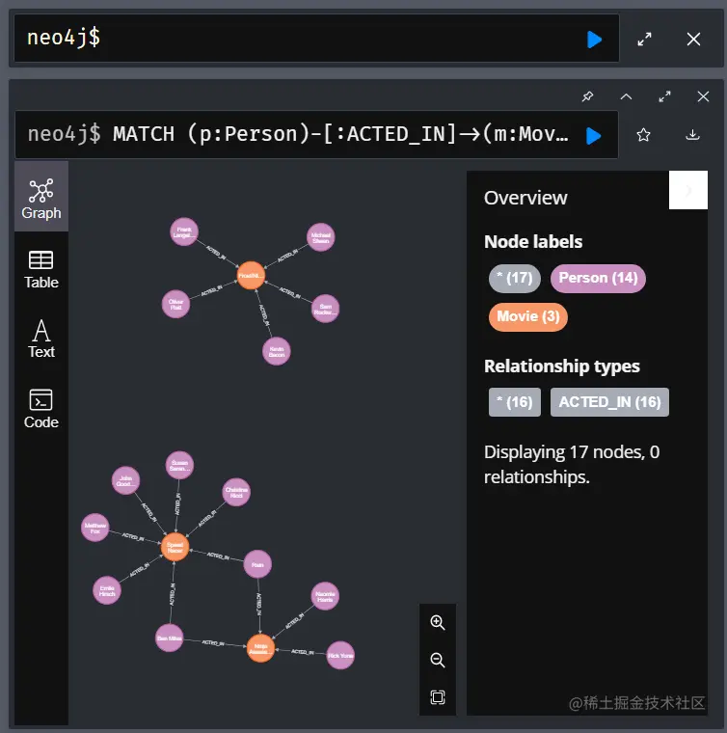Pin the result frame
727x733 pixels.
587,96
